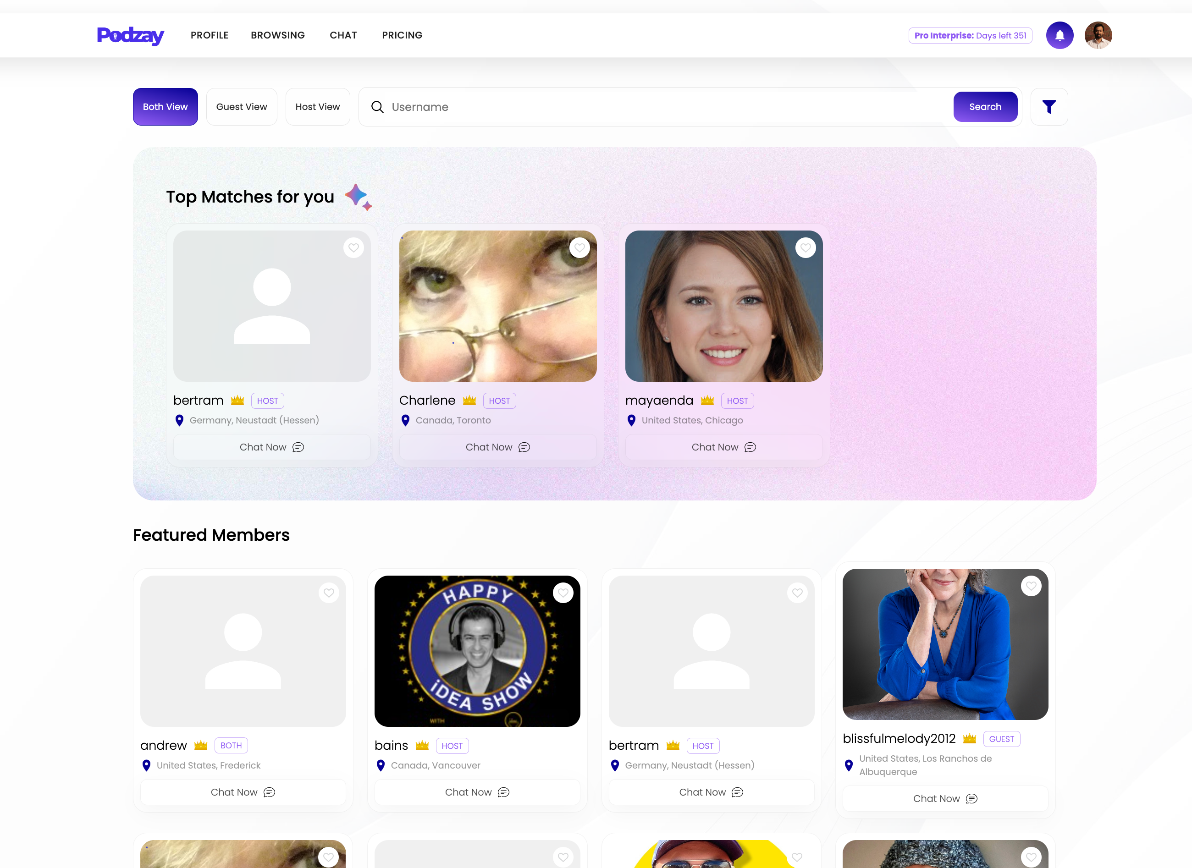Start chat with Charlene via Chat Now
The height and width of the screenshot is (868, 1192).
click(x=498, y=447)
